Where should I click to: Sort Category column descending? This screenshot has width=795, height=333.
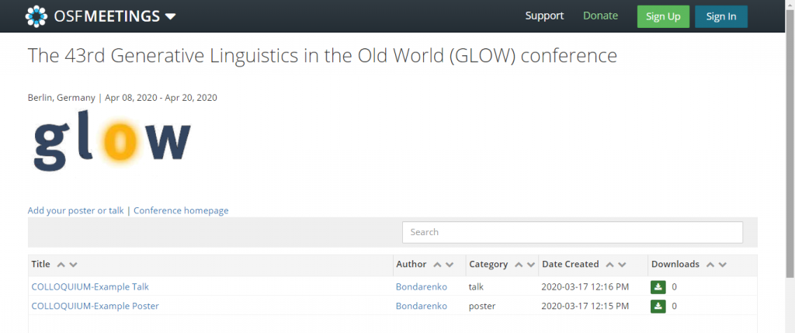531,265
